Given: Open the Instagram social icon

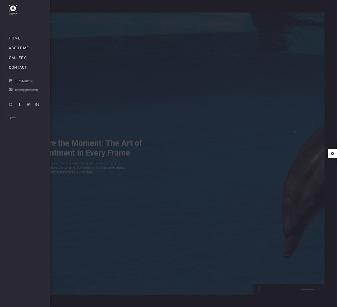Looking at the screenshot, I should click(10, 104).
